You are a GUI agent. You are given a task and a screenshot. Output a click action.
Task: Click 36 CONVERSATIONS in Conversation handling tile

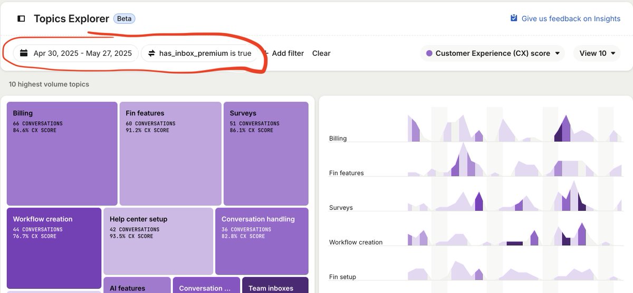[x=246, y=229]
